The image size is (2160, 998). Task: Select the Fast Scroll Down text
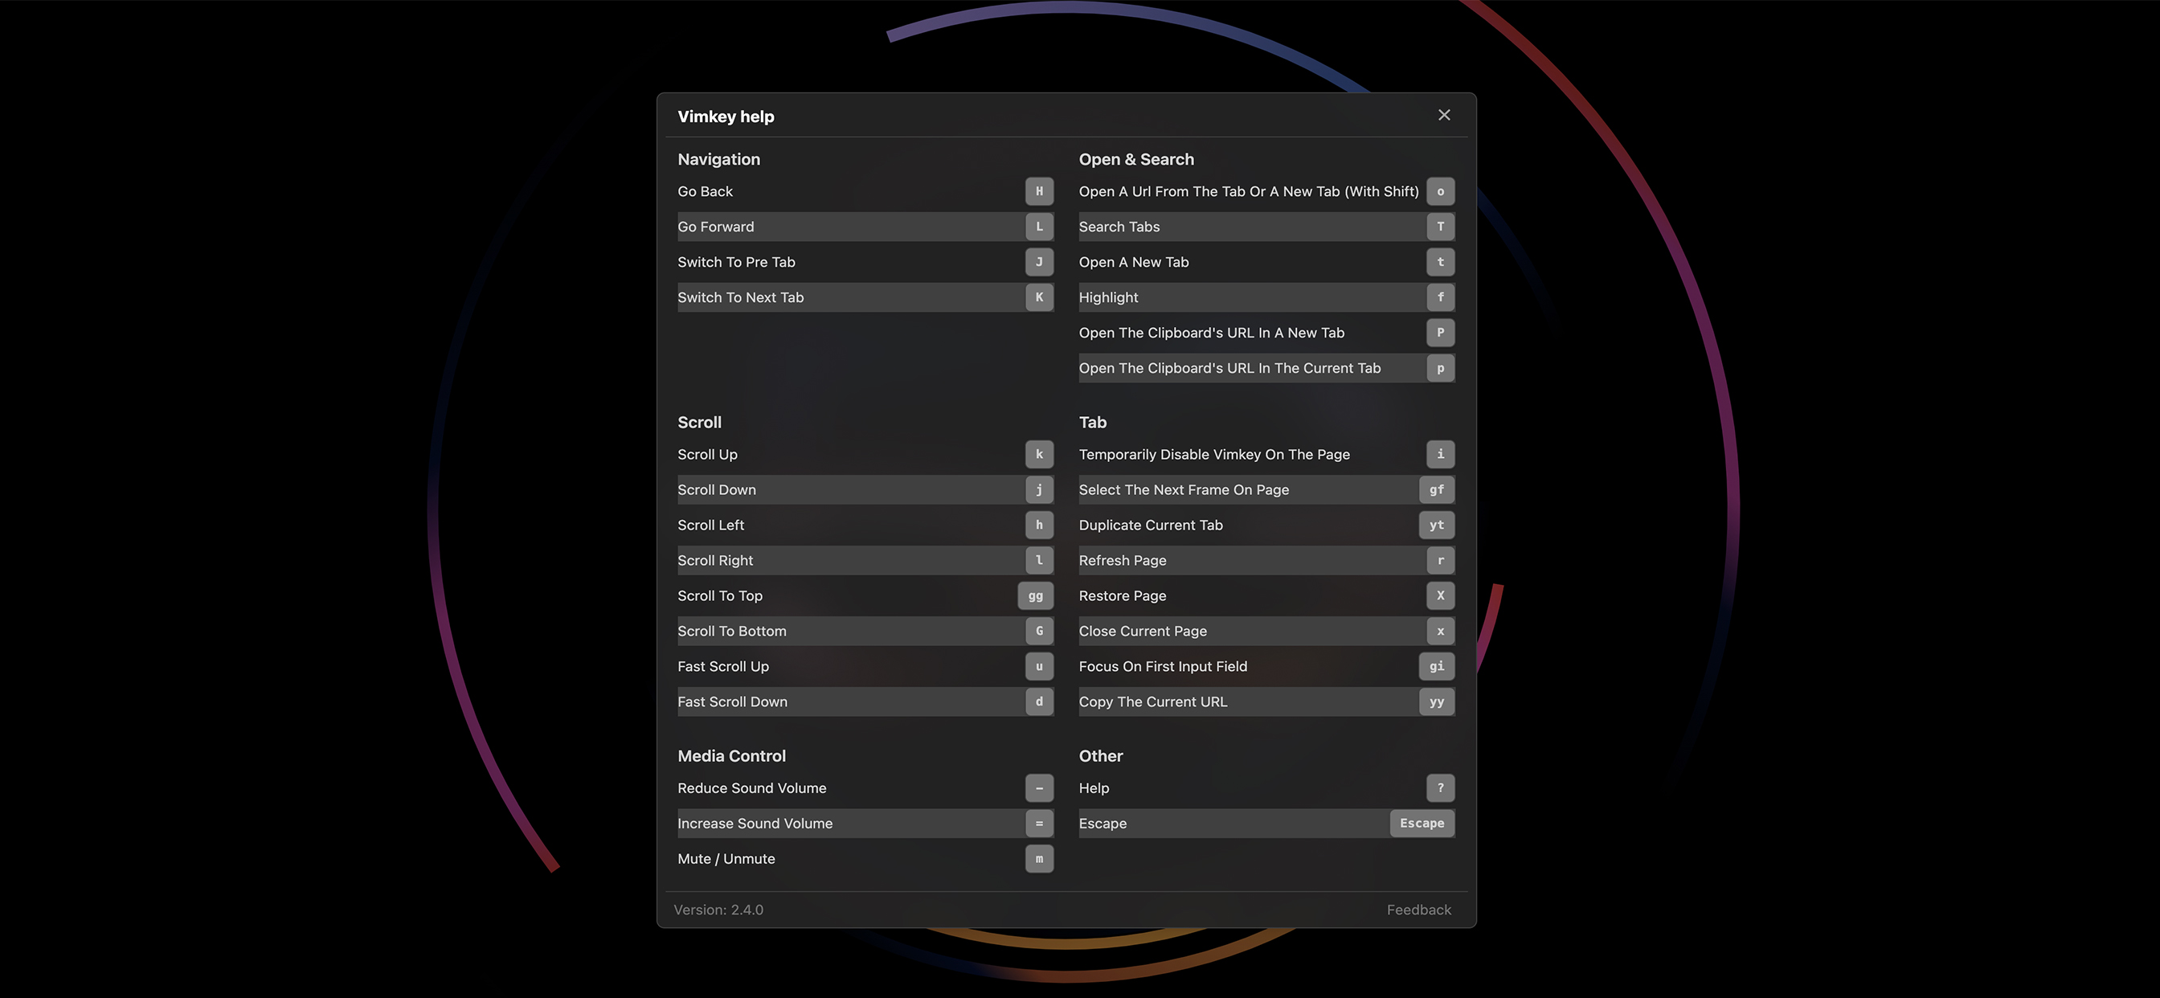click(733, 701)
